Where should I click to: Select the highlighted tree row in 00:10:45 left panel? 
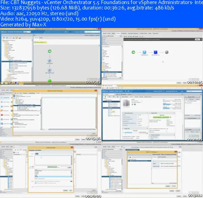(x=112, y=72)
